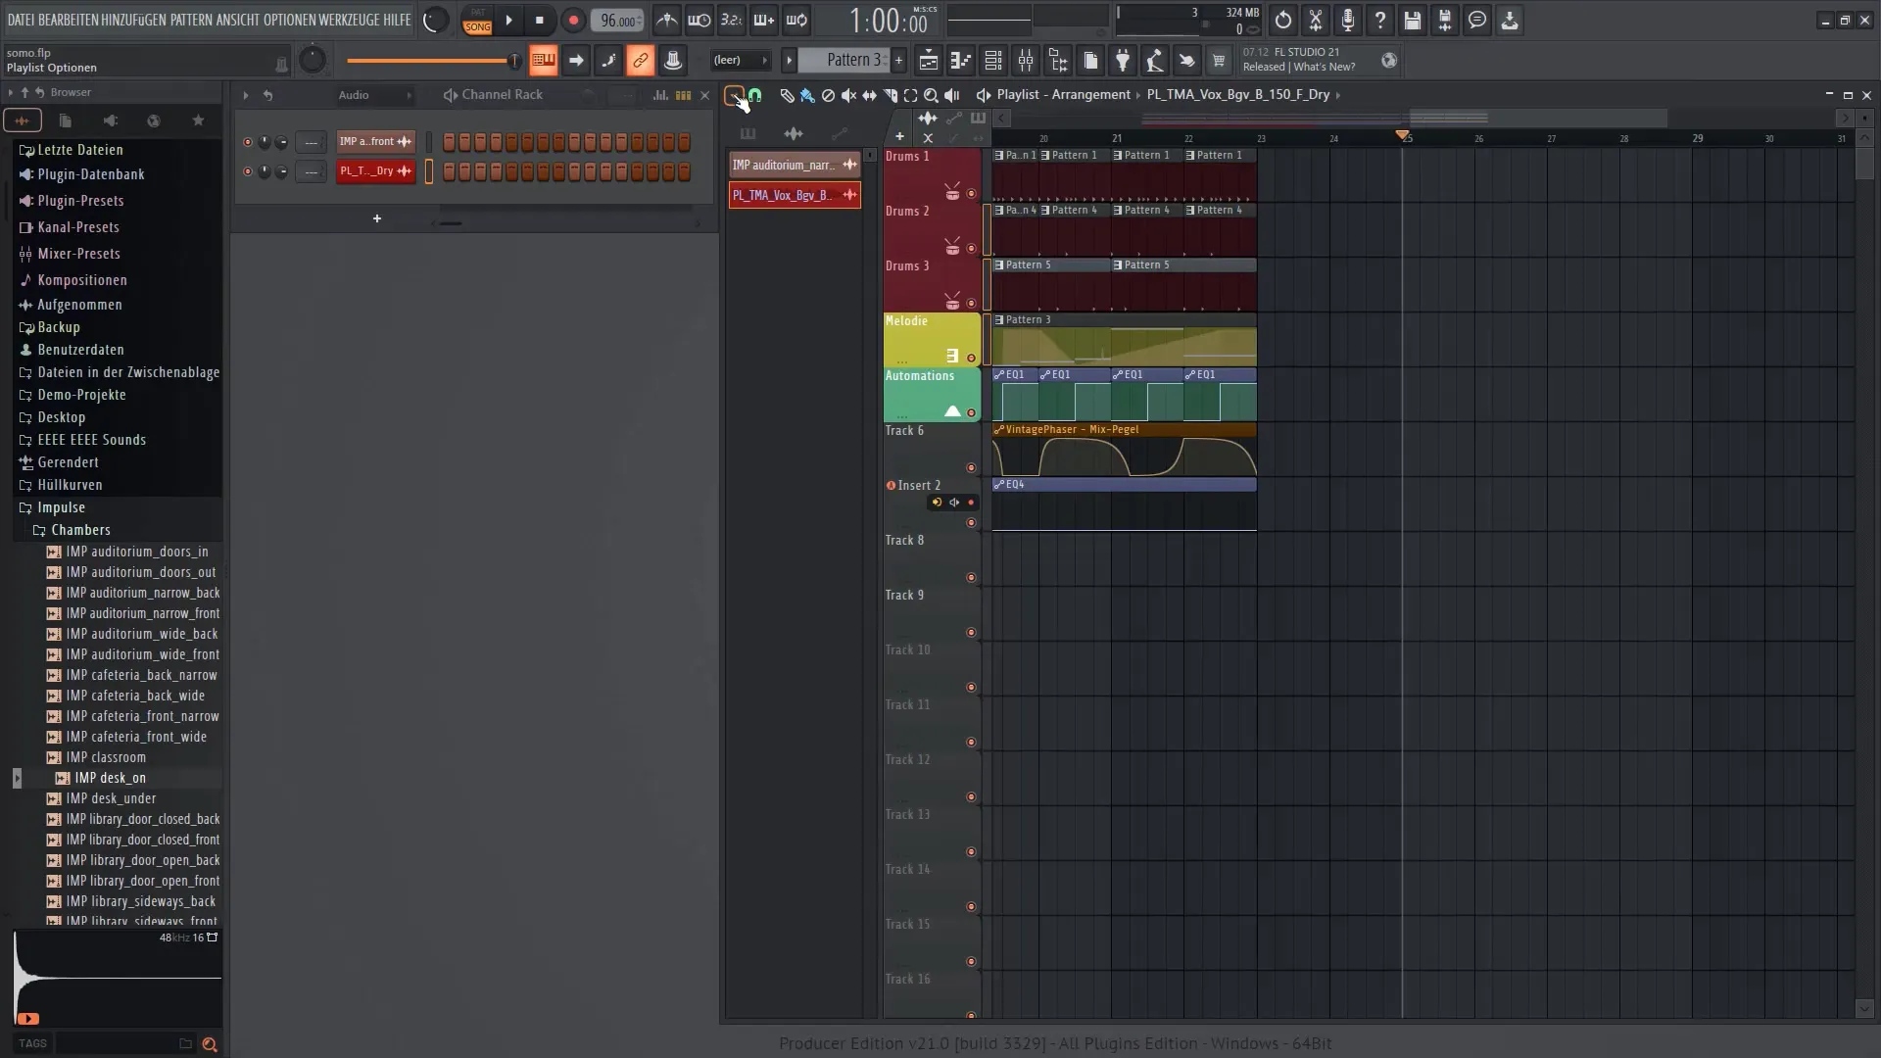Open the Audio channel filter dropdown
The image size is (1881, 1058).
coord(375,95)
